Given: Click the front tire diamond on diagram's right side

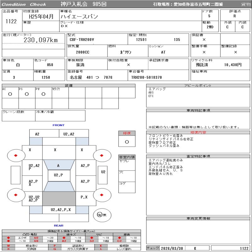Looking at the screenshot, I should [101, 155].
